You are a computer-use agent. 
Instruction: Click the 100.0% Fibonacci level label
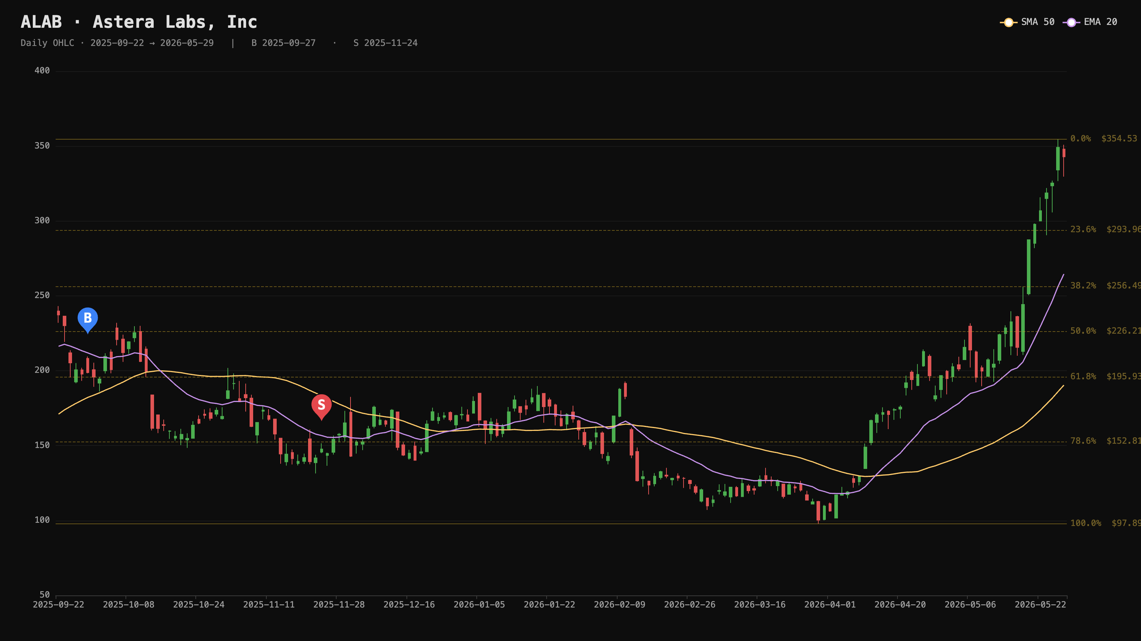[1086, 523]
